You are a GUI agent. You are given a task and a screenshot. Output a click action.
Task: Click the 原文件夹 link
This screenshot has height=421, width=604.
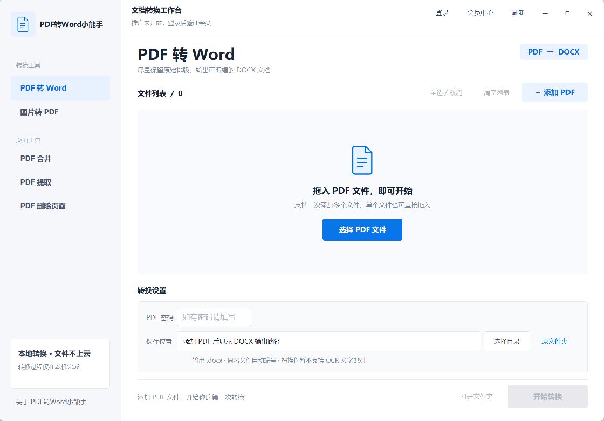point(554,342)
